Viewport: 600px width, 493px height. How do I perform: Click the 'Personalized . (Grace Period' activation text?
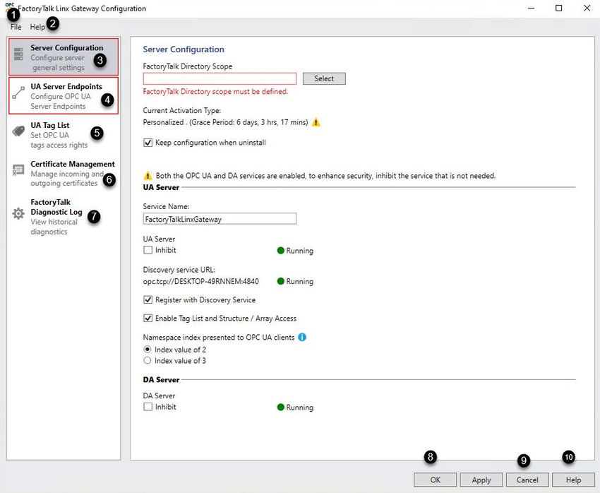[225, 122]
